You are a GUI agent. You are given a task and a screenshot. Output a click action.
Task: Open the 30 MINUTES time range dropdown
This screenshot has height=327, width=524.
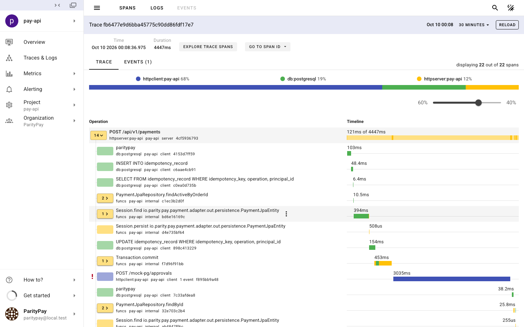pos(474,25)
